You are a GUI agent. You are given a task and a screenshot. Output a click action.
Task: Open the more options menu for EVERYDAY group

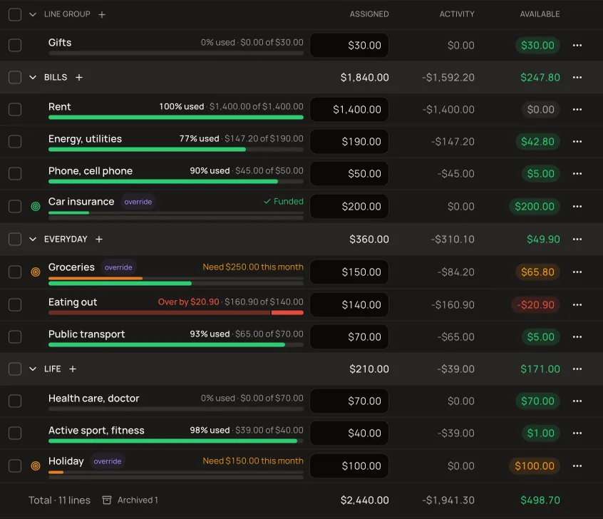(577, 240)
